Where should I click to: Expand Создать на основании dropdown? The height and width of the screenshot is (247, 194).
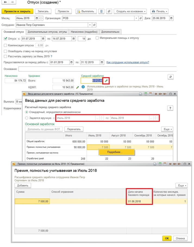coord(131,11)
